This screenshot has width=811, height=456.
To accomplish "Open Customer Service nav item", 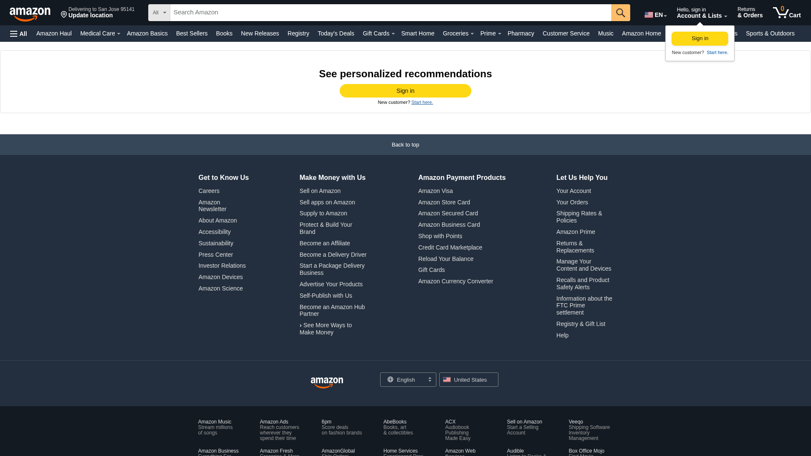I will (566, 33).
